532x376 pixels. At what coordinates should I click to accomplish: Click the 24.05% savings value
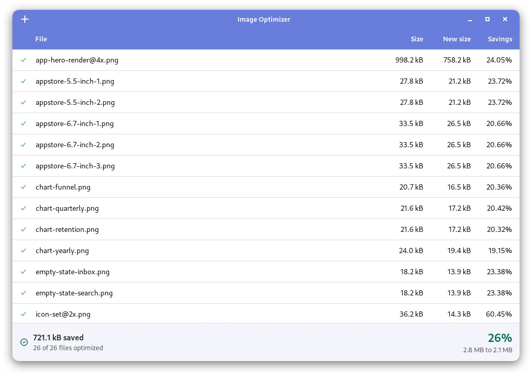[x=499, y=60]
